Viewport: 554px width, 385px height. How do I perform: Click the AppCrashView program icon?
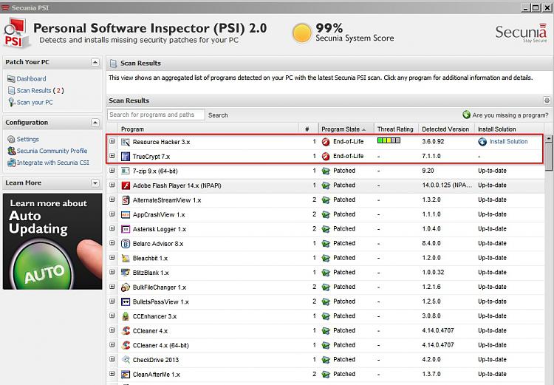click(x=126, y=214)
